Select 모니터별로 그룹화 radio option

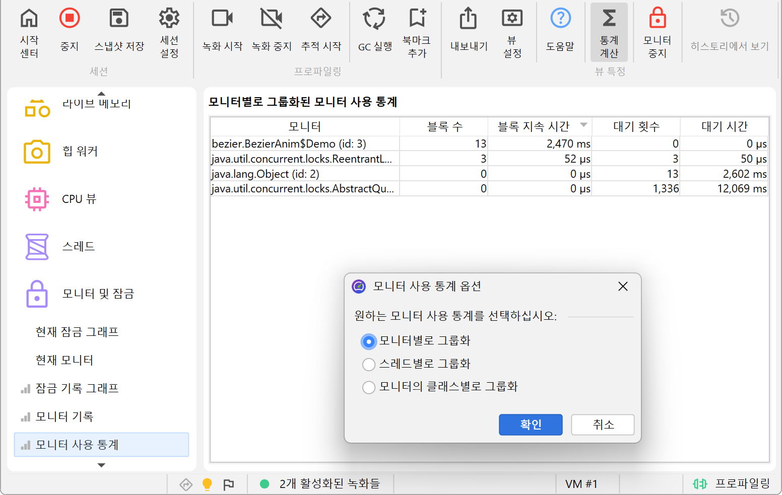(369, 341)
